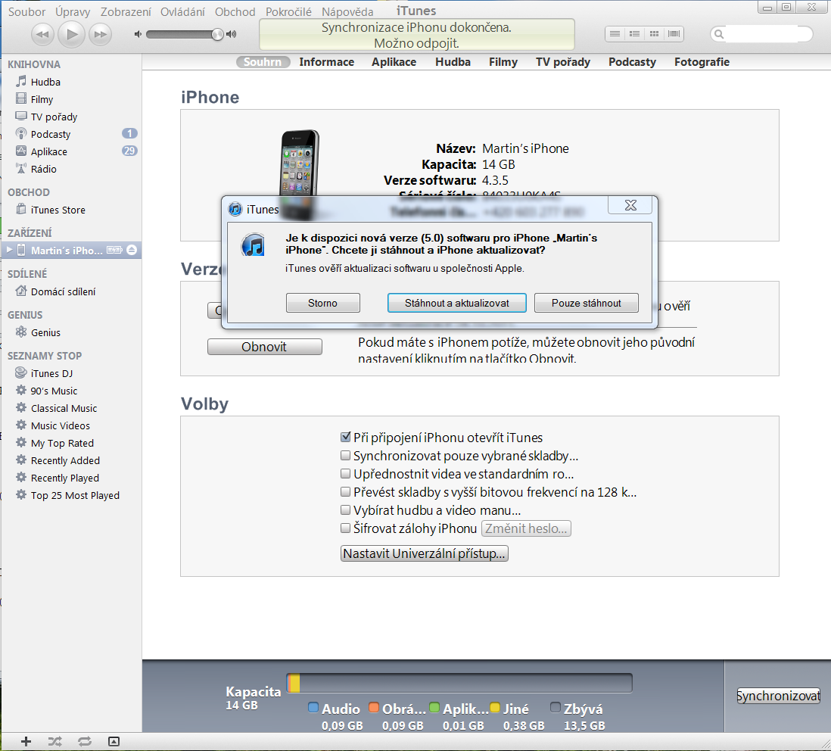Click 'Stáhnout a aktualizovat' in the dialog
This screenshot has height=751, width=831.
(x=456, y=302)
